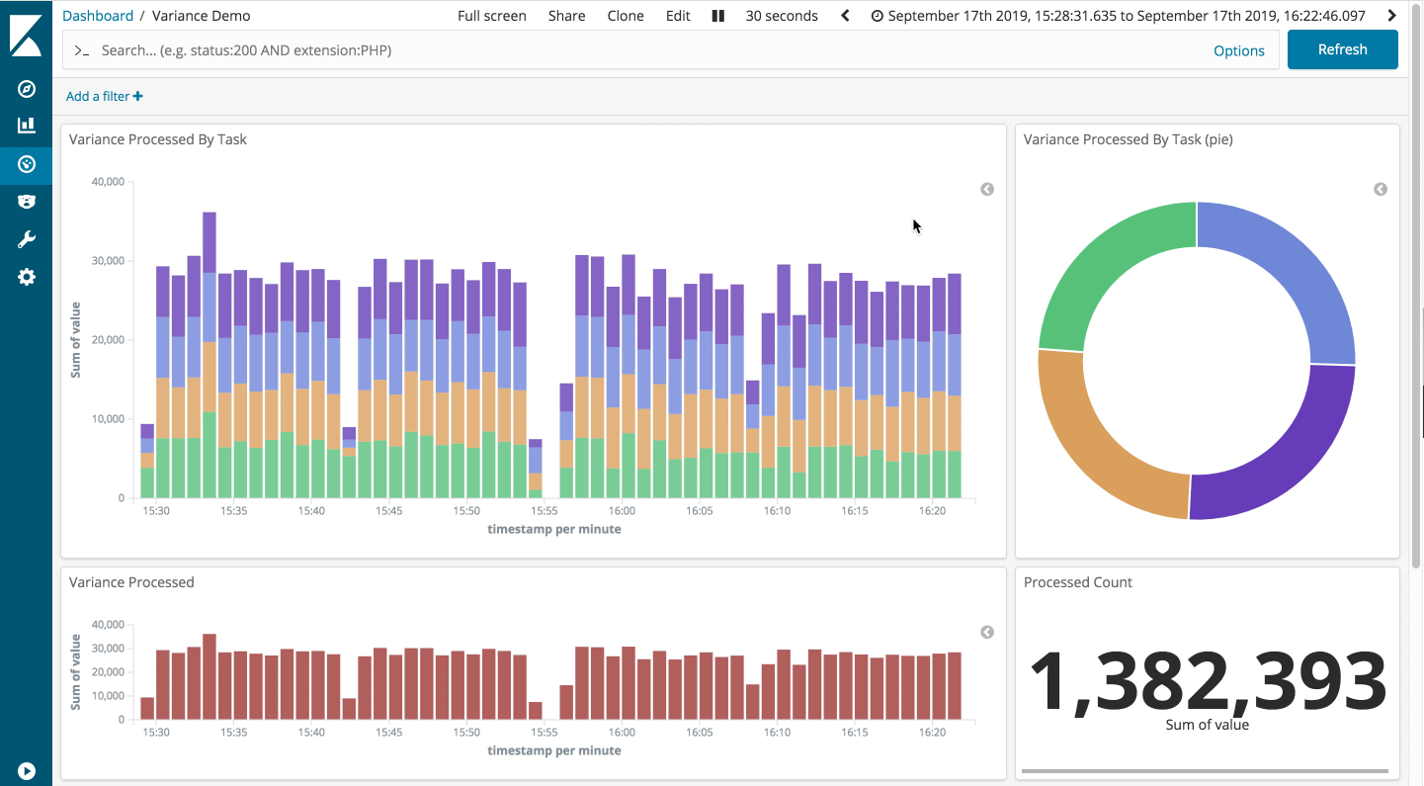The image size is (1424, 786).
Task: Open Dev Tools via wrench icon
Action: [x=27, y=239]
